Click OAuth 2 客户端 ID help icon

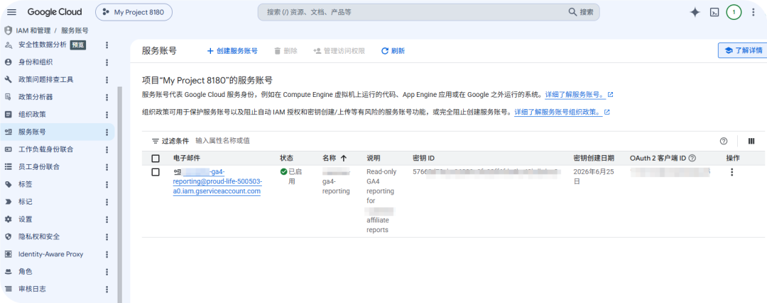[x=692, y=158]
